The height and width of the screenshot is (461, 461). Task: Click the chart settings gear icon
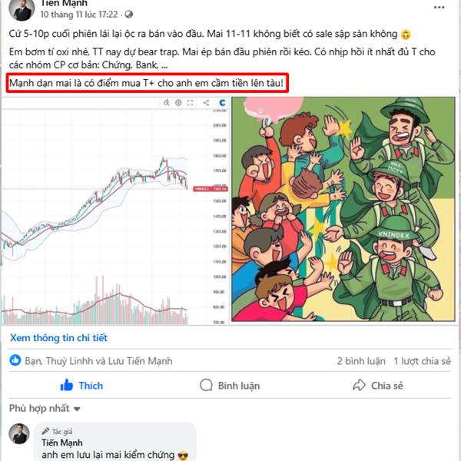[178, 103]
